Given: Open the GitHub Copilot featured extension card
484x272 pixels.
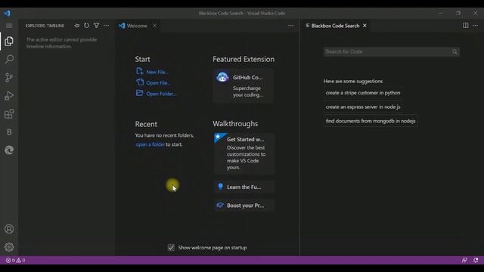Looking at the screenshot, I should [x=243, y=85].
